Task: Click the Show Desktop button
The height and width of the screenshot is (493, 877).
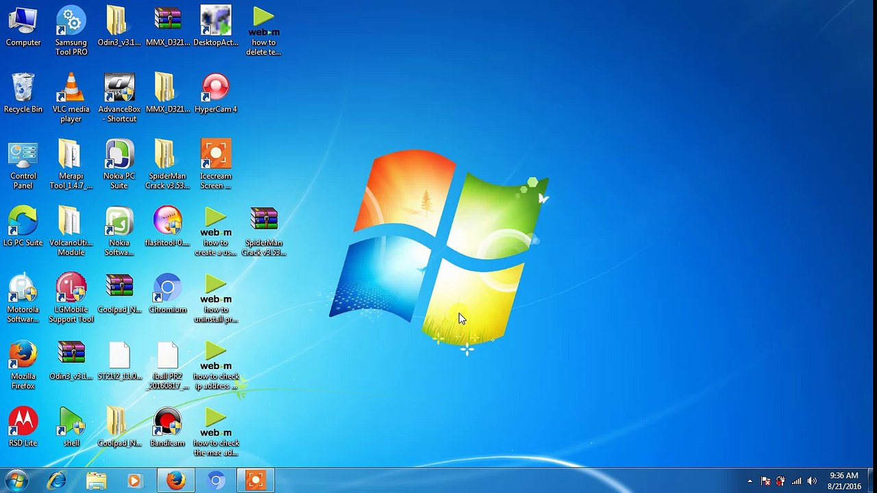Action: pos(872,481)
